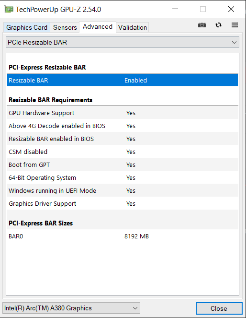
Task: Select the Graphics Driver Support row
Action: pos(123,204)
